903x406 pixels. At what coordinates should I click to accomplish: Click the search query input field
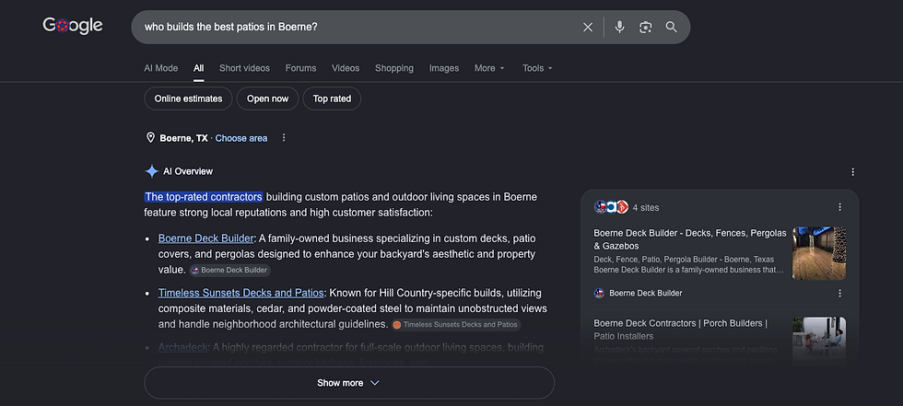tap(358, 27)
